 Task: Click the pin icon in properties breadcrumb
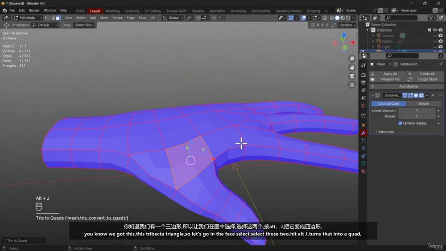tap(441, 64)
